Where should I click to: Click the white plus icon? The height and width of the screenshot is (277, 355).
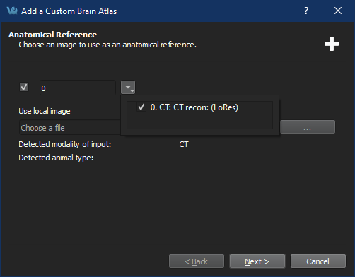(332, 44)
